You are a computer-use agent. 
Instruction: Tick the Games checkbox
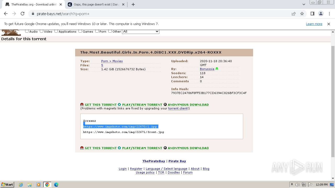80,31
